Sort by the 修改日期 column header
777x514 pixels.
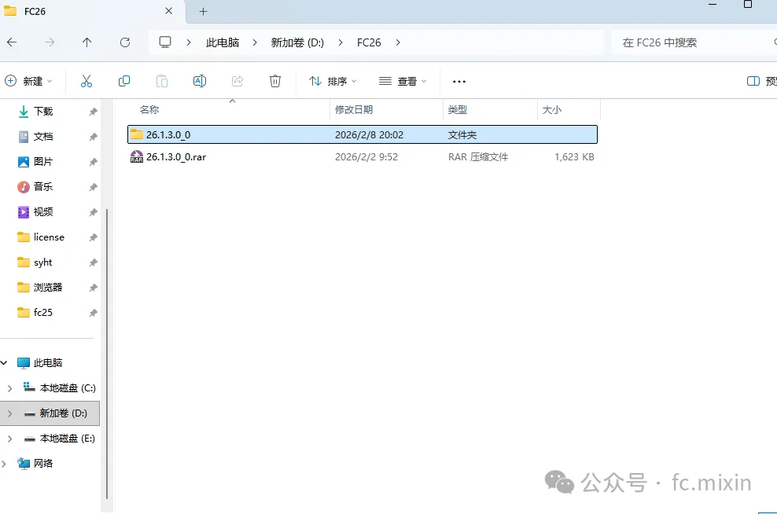pyautogui.click(x=354, y=110)
